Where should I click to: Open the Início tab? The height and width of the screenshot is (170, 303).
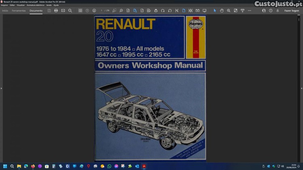point(5,10)
